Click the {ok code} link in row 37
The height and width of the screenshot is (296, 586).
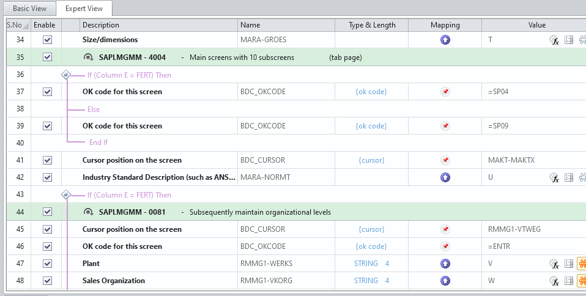pos(371,92)
